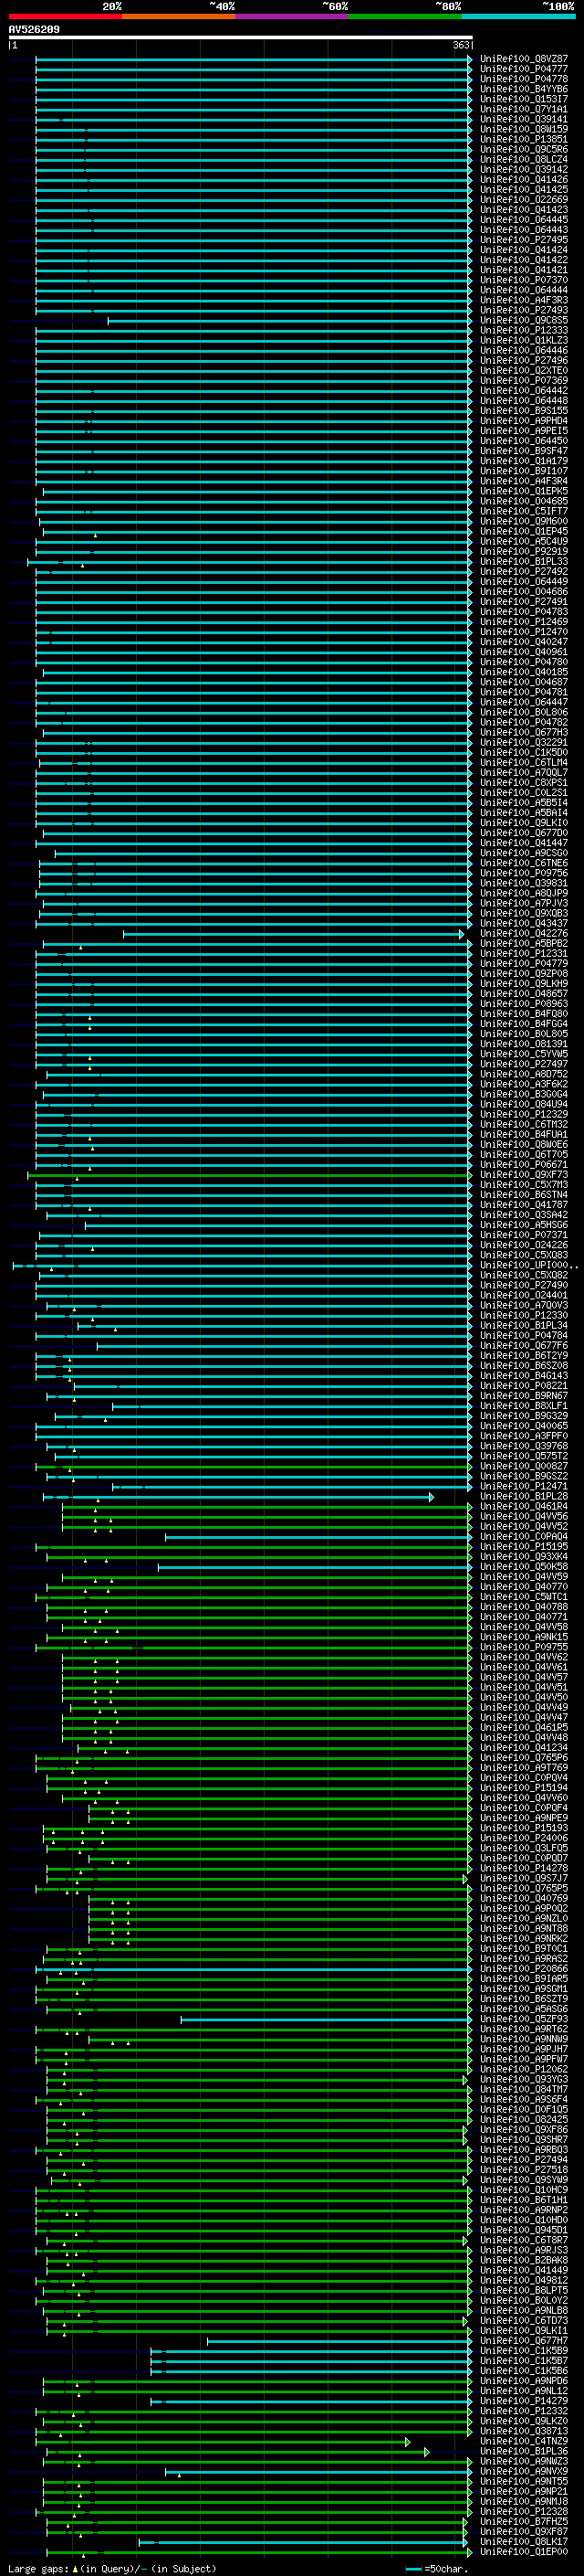Select label UniRef100_P07370
The width and height of the screenshot is (584, 2576).
[x=523, y=280]
